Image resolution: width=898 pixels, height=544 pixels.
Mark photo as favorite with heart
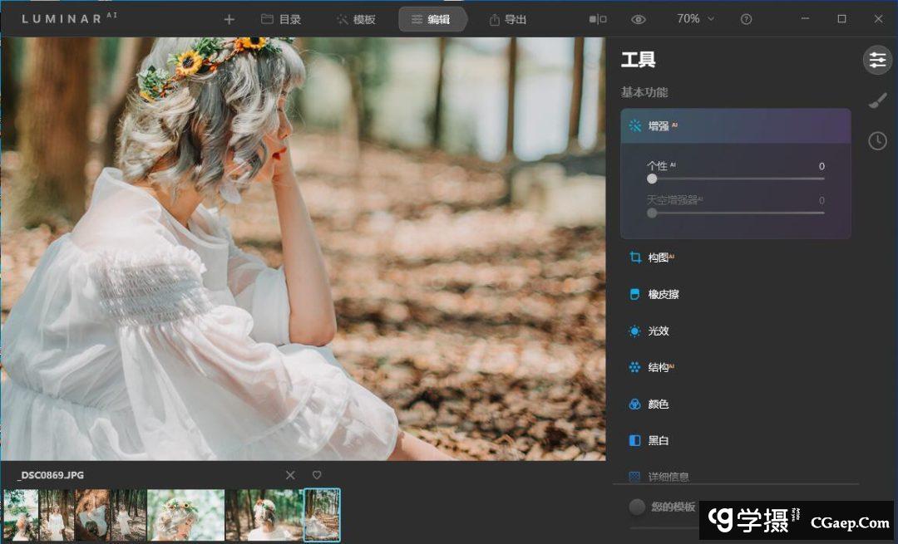click(317, 475)
